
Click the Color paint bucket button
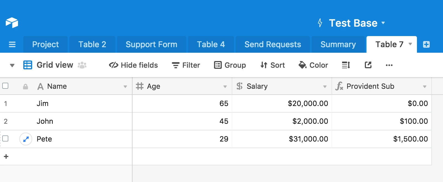313,65
